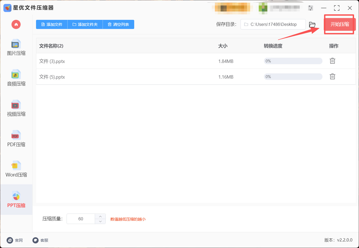Open Word压缩 section
Screen dimensions: 359x248
tap(16, 169)
